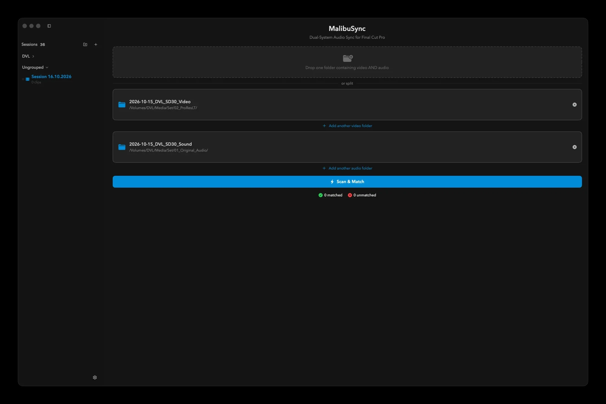Add a new session with plus icon
Screen dimensions: 606x404
[96, 45]
